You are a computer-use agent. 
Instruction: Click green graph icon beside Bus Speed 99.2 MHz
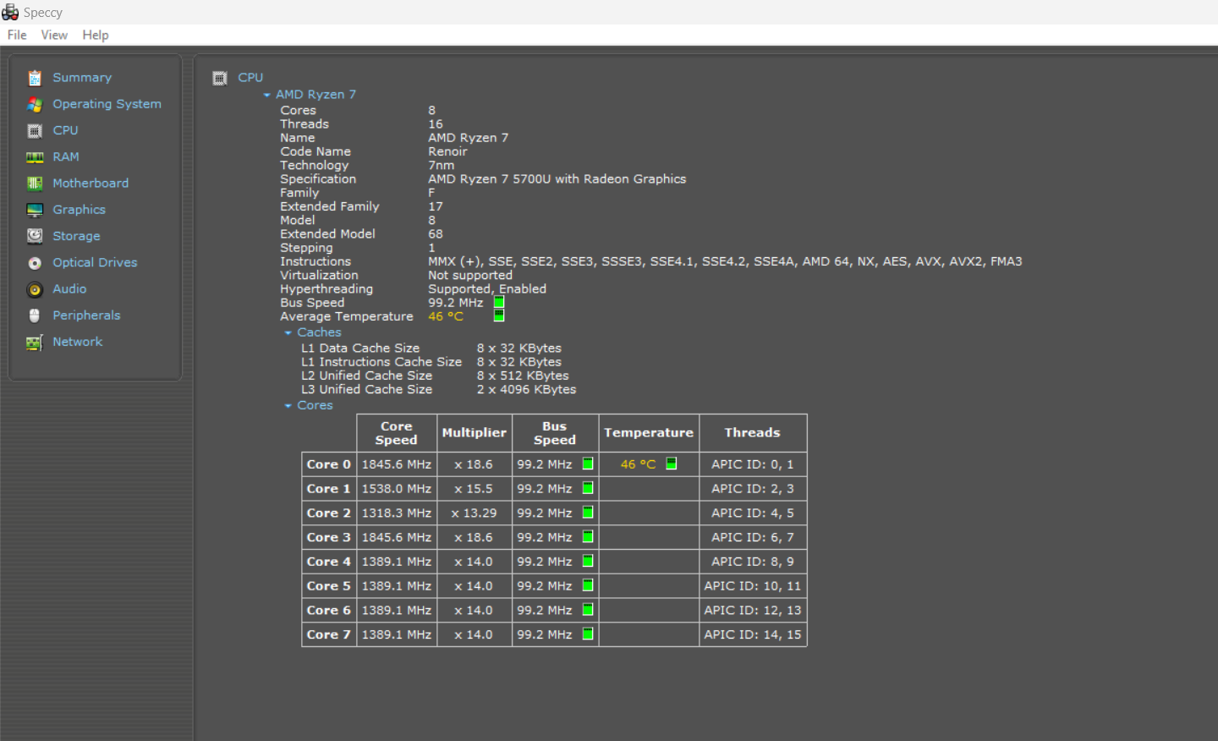pyautogui.click(x=499, y=302)
